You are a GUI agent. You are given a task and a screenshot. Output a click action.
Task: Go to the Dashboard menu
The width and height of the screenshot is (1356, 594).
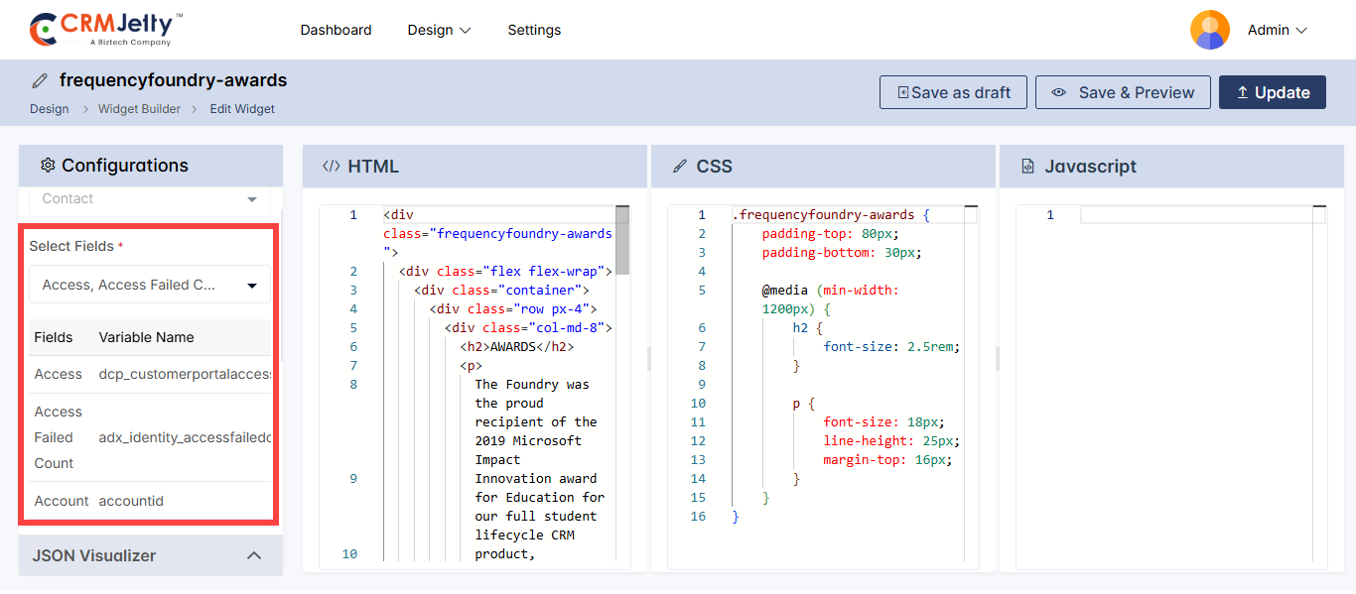point(336,30)
